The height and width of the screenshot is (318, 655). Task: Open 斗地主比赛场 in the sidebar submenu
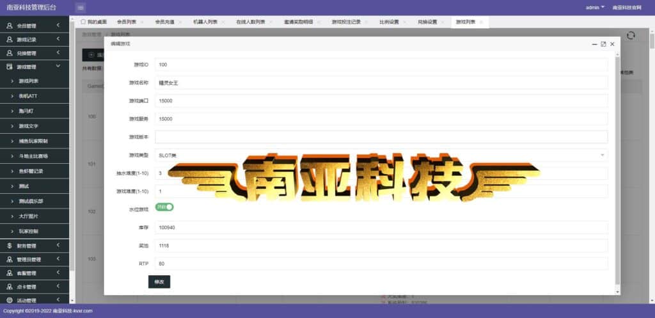coord(35,156)
